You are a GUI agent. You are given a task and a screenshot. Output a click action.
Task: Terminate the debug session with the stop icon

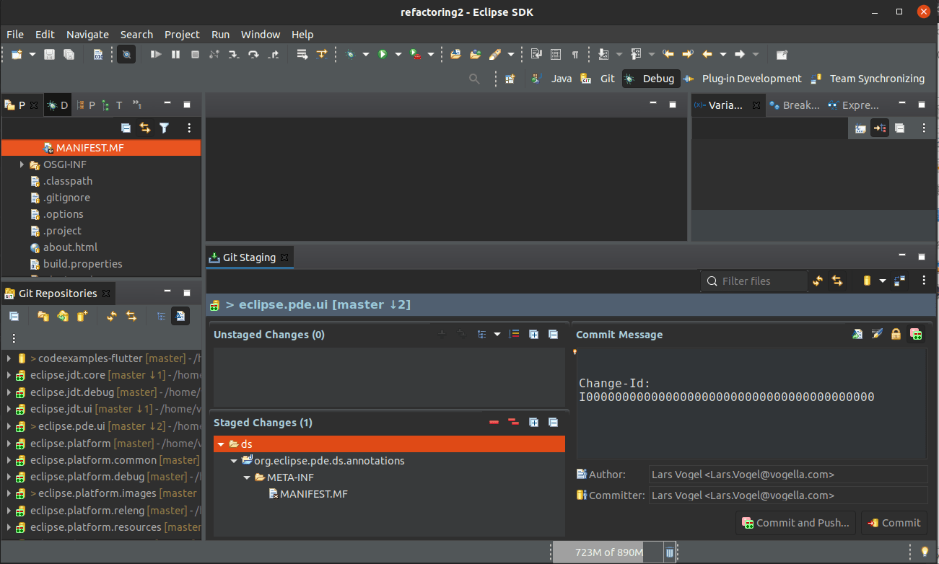click(x=195, y=54)
